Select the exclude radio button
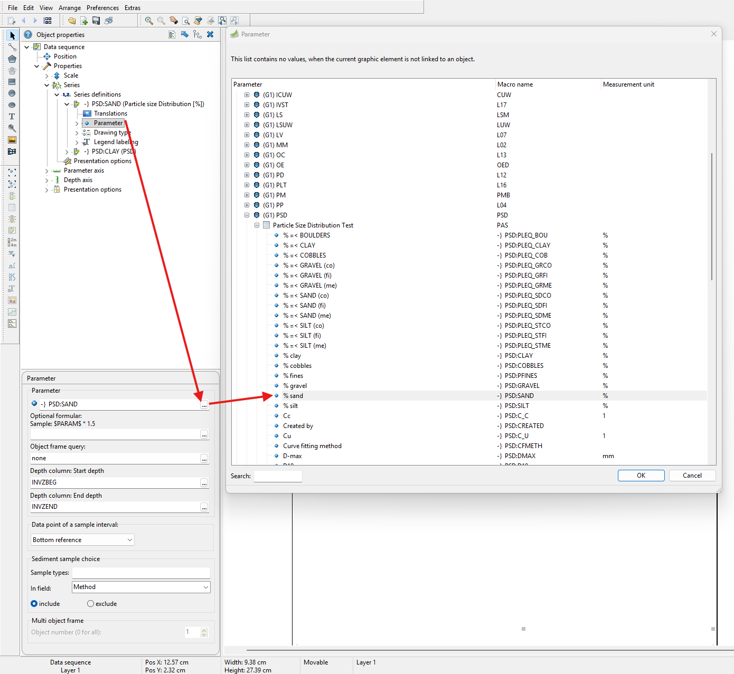The width and height of the screenshot is (734, 674). point(91,604)
